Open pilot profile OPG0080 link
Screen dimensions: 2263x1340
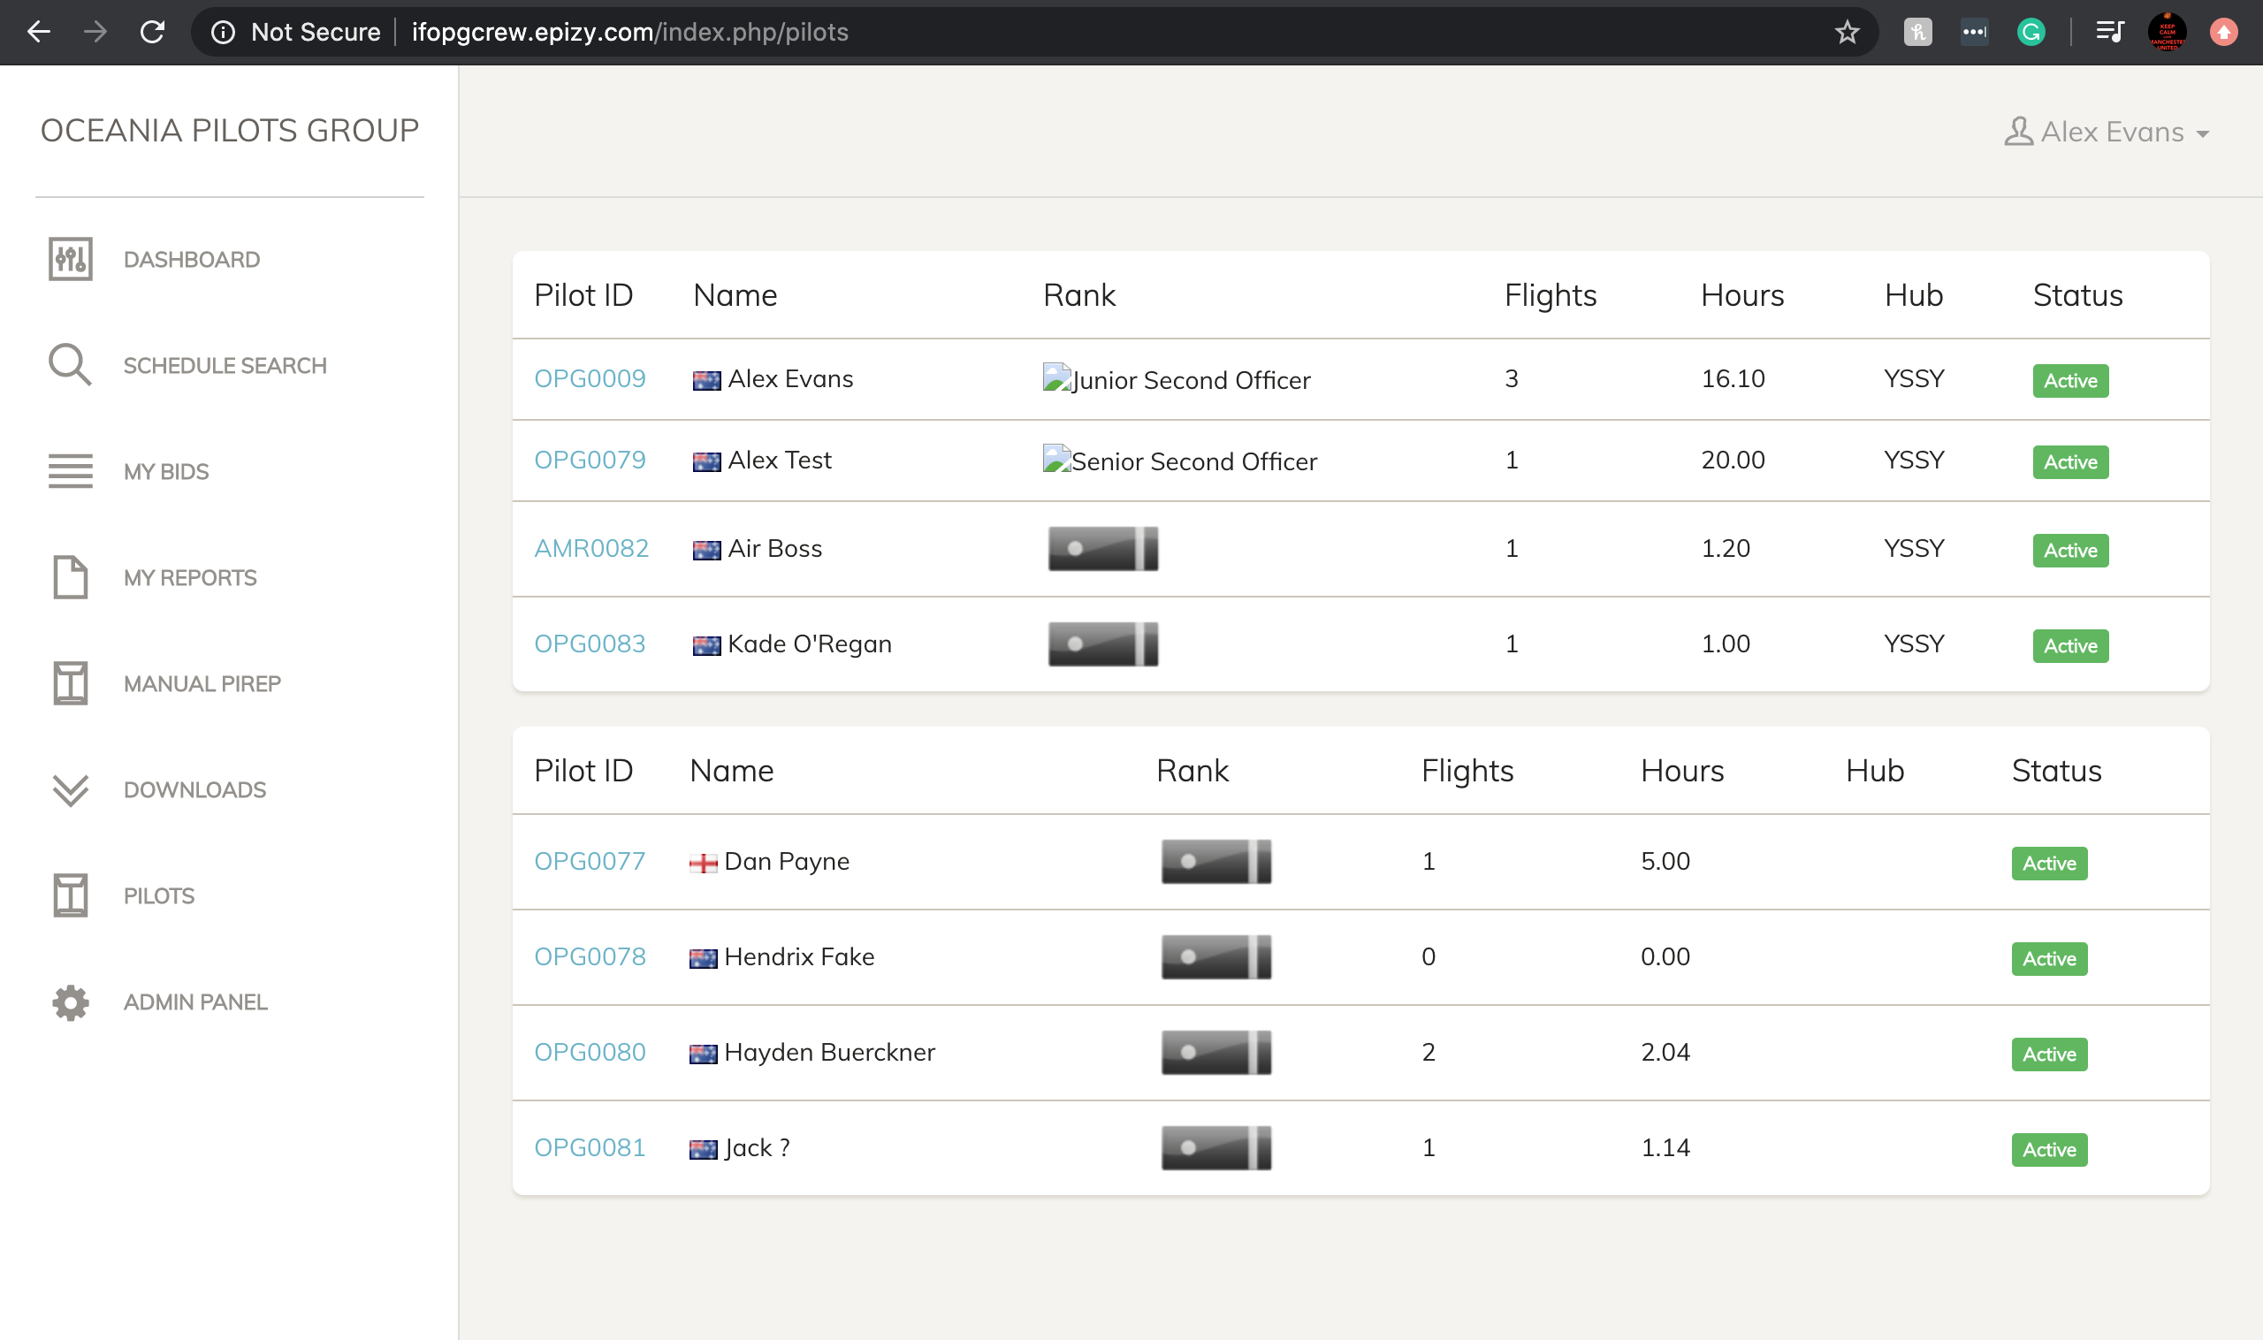coord(590,1052)
